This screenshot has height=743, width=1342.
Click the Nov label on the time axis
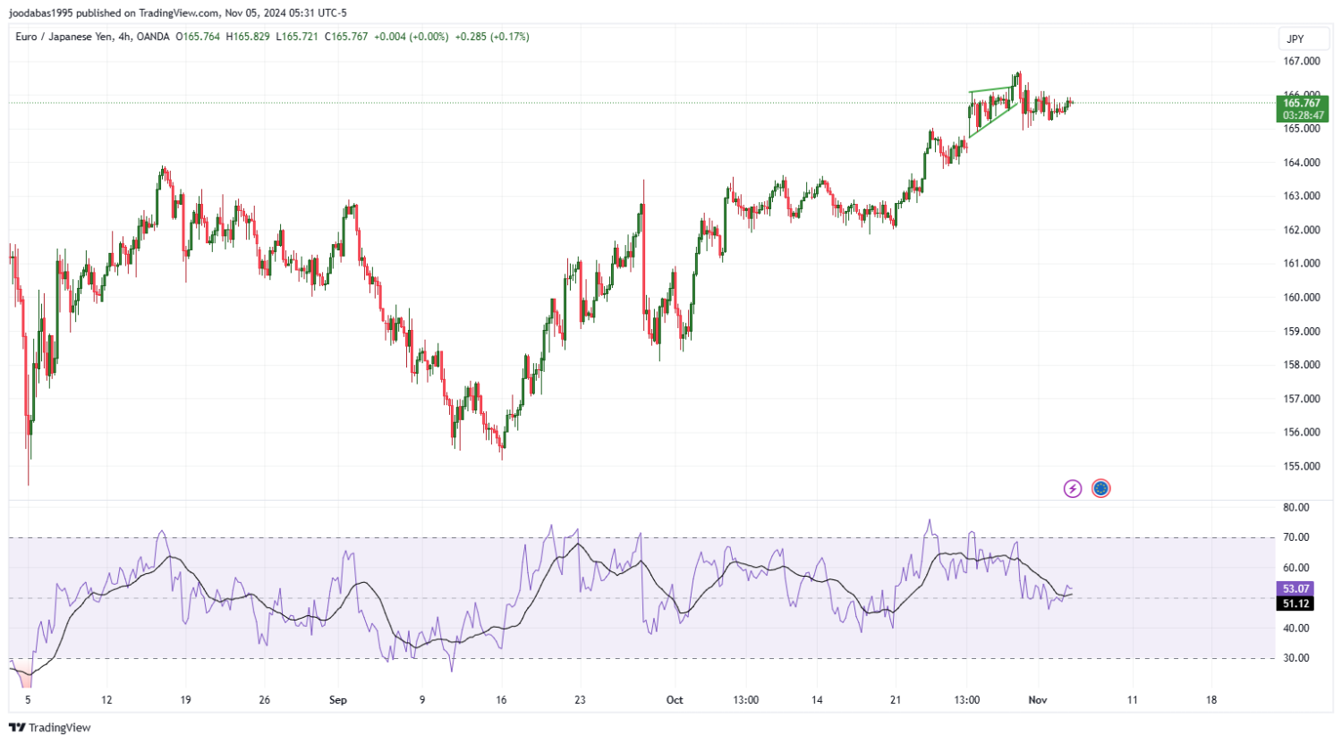point(1038,700)
